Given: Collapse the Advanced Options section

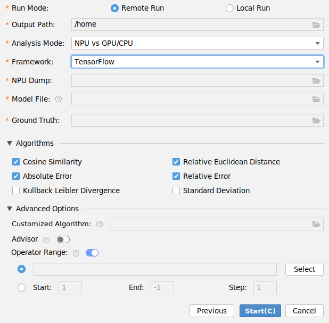Looking at the screenshot, I should [10, 209].
